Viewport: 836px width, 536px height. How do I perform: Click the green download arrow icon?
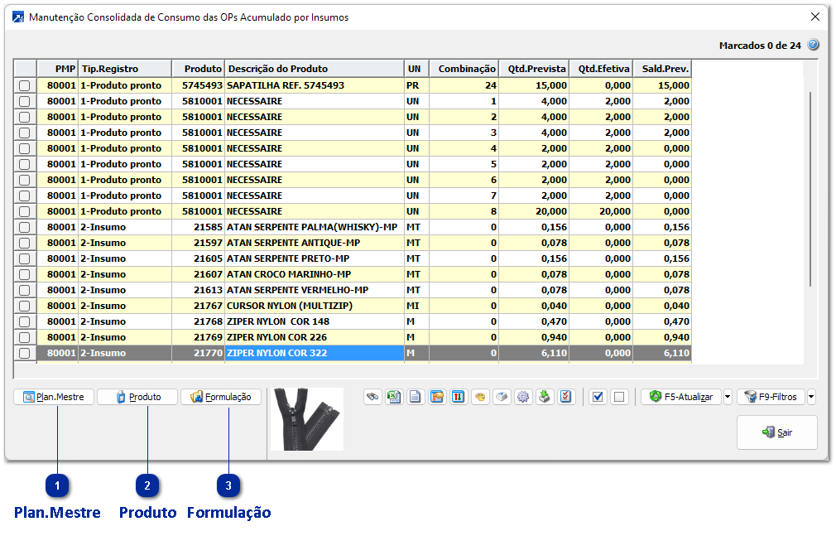click(545, 397)
